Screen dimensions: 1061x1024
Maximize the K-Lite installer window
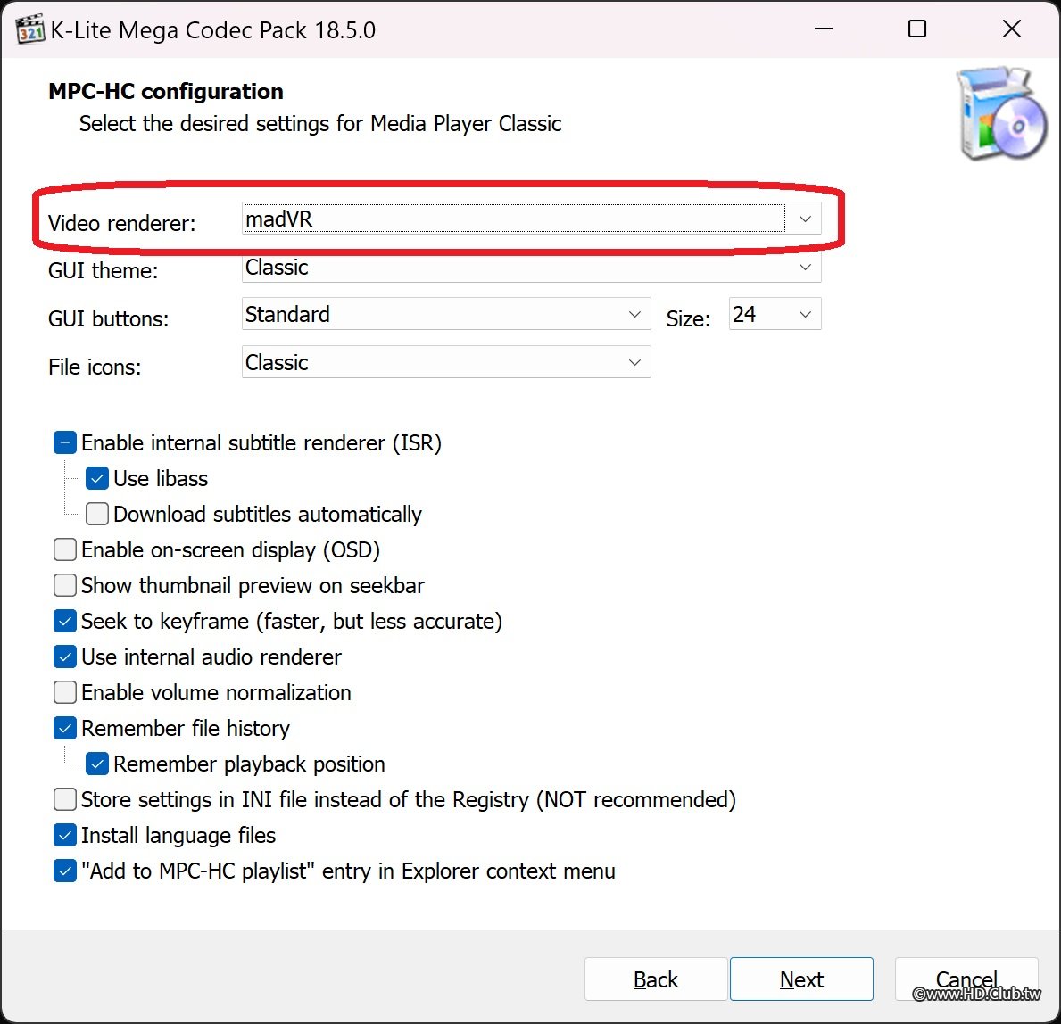point(916,29)
